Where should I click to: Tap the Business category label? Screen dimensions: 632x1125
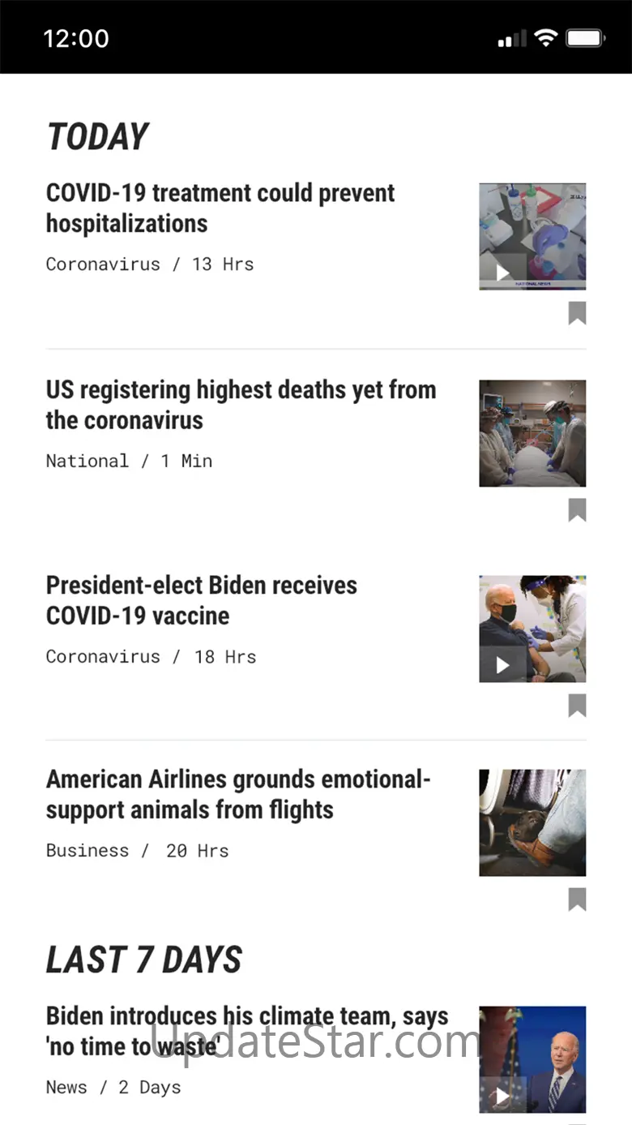click(88, 851)
